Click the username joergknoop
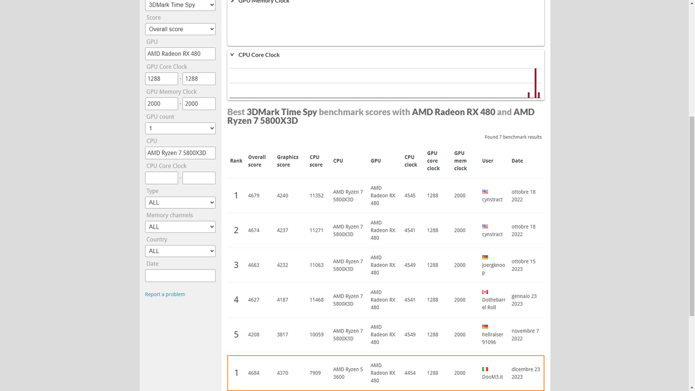 494,269
